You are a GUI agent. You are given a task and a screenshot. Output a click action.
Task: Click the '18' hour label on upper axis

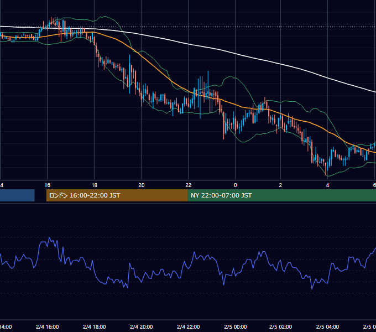click(94, 185)
